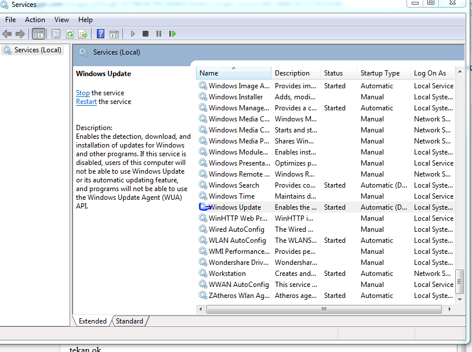Click the Back arrow toolbar icon
The height and width of the screenshot is (352, 472).
[x=7, y=34]
